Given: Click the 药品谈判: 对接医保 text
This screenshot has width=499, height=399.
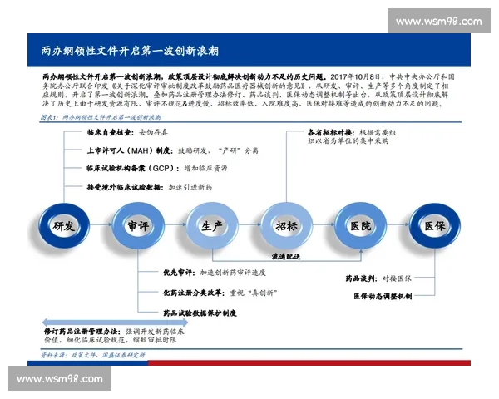Looking at the screenshot, I should click(378, 278).
